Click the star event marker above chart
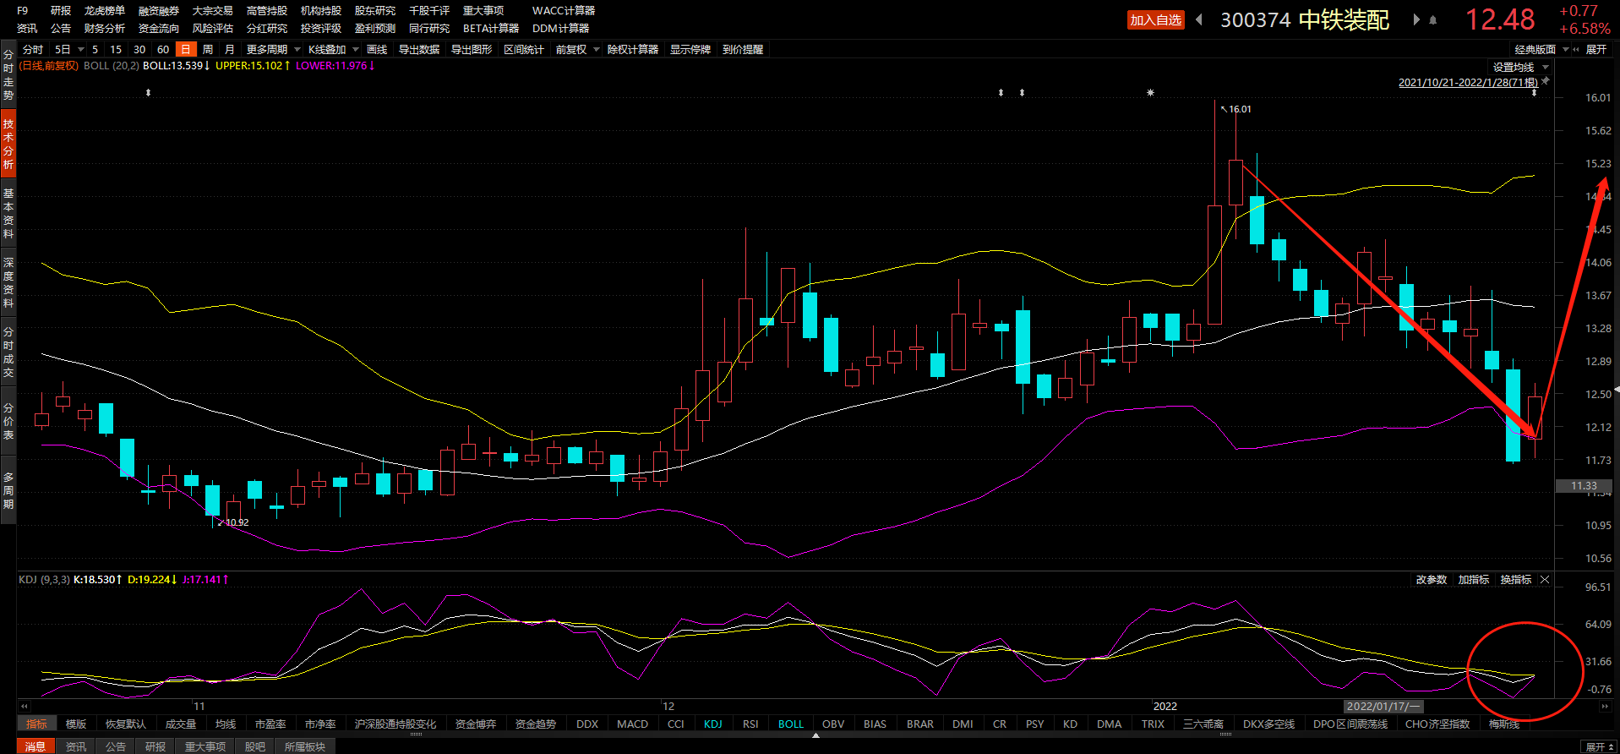The height and width of the screenshot is (754, 1620). [x=1150, y=92]
